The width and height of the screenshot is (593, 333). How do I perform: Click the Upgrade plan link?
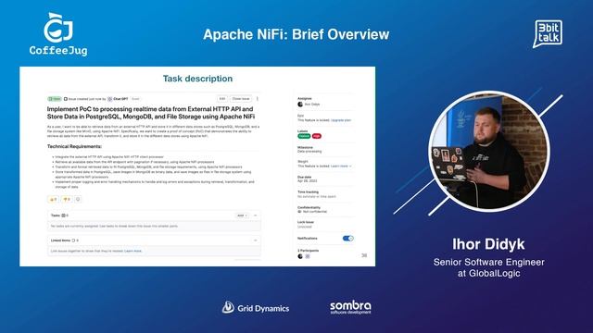coord(341,120)
